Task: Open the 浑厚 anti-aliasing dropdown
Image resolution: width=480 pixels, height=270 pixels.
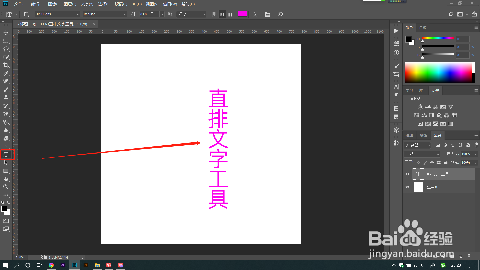Action: [204, 14]
